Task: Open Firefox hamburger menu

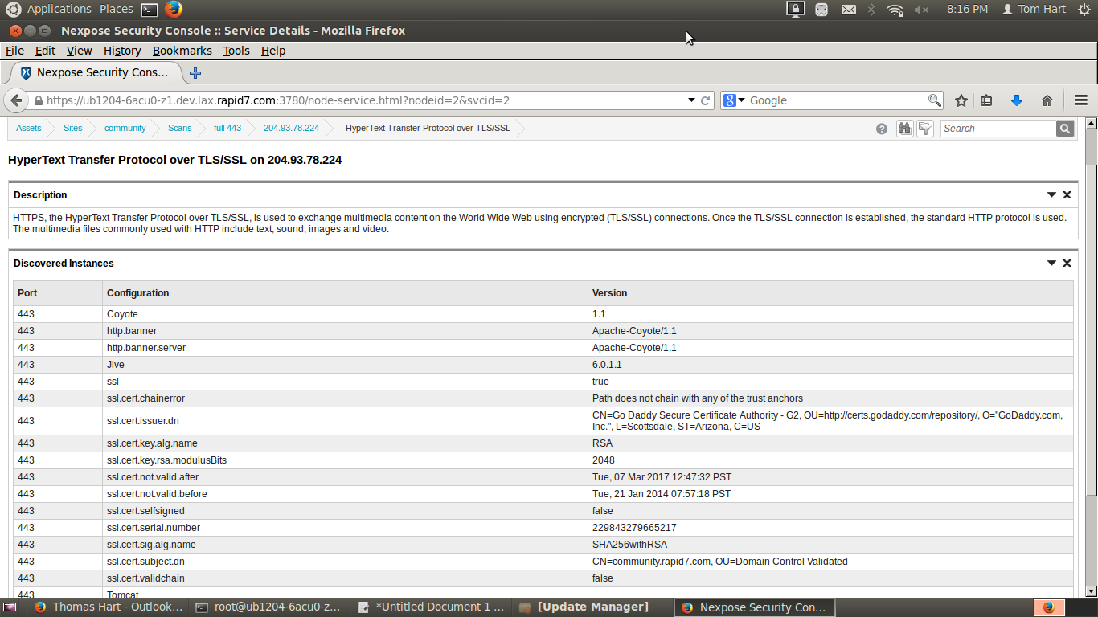Action: point(1080,100)
